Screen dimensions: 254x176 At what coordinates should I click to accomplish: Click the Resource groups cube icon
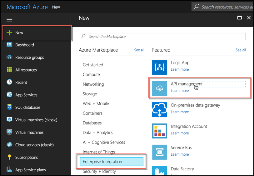click(x=9, y=57)
